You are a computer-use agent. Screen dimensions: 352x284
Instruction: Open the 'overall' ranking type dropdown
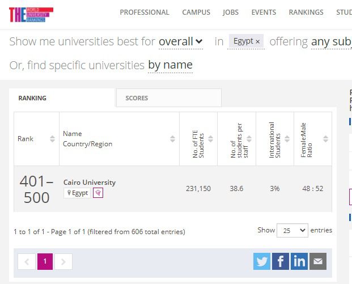[180, 41]
